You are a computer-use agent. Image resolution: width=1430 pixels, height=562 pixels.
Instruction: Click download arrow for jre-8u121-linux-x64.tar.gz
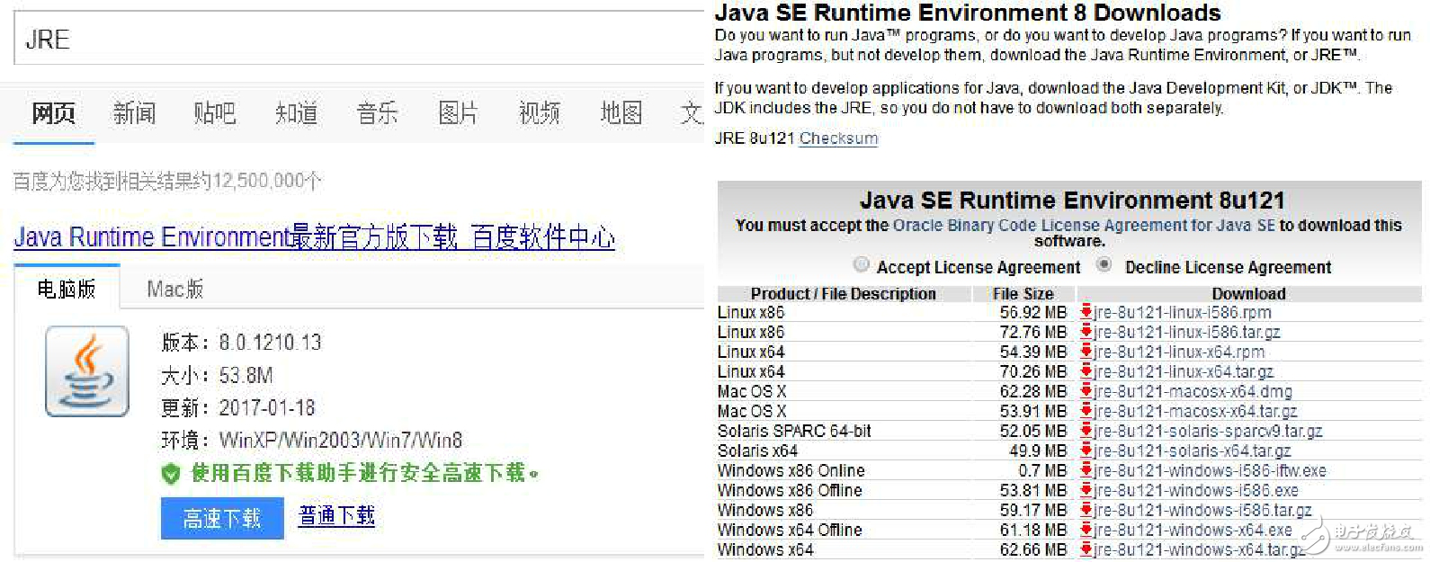pos(1086,371)
